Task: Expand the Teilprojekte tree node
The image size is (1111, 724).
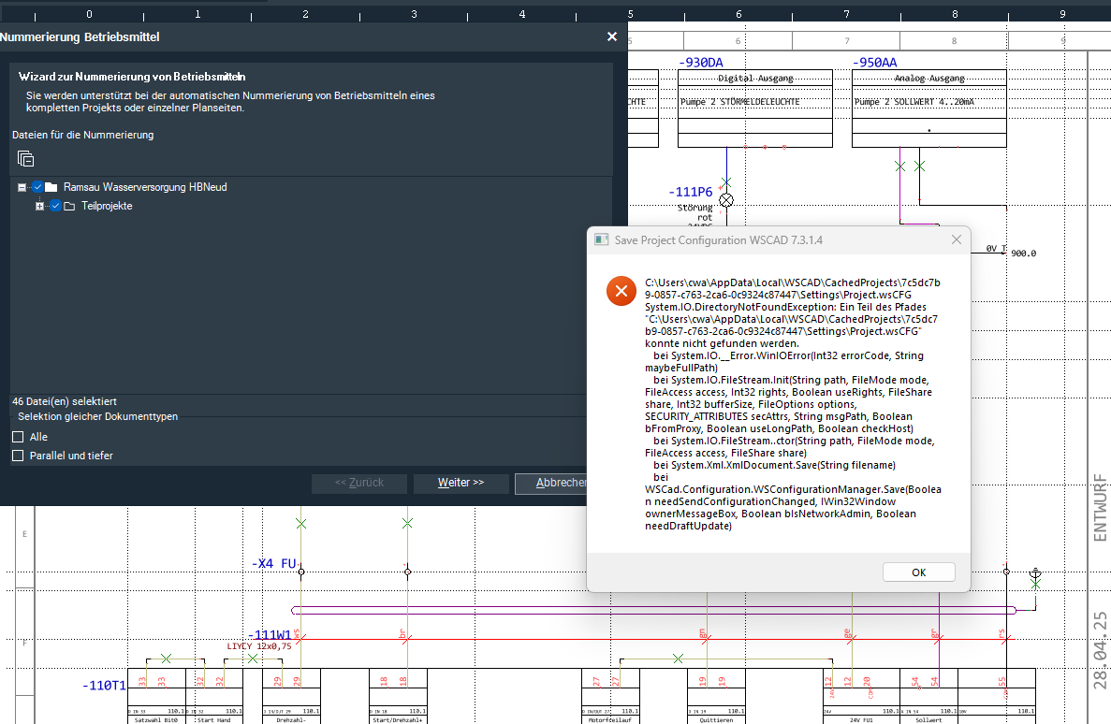Action: [x=39, y=206]
